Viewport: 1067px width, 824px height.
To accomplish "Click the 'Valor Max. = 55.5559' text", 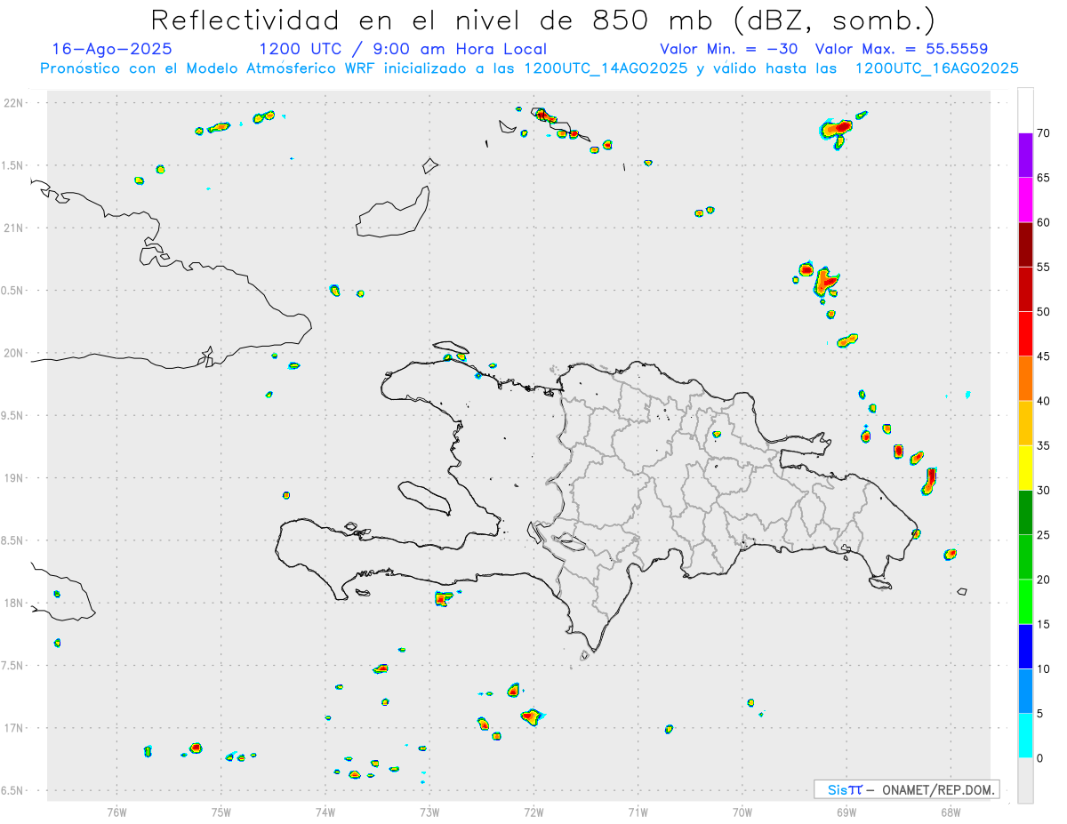I will pos(901,49).
